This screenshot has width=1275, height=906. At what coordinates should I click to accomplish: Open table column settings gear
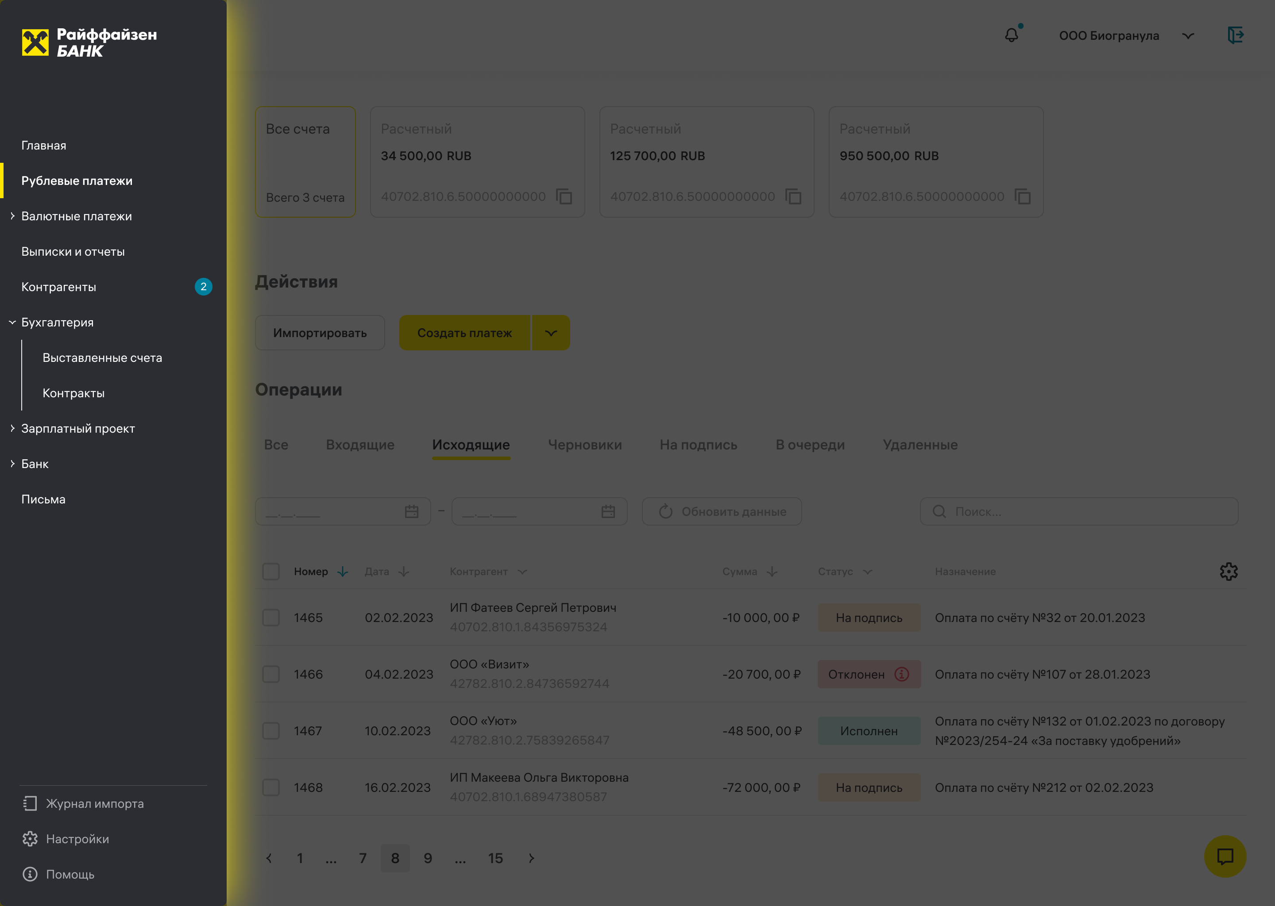tap(1228, 571)
